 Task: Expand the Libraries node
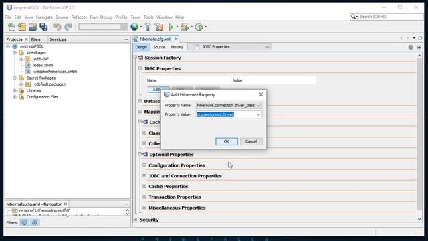point(15,90)
